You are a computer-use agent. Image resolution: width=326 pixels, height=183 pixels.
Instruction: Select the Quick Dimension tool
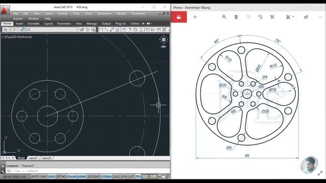coord(148,29)
